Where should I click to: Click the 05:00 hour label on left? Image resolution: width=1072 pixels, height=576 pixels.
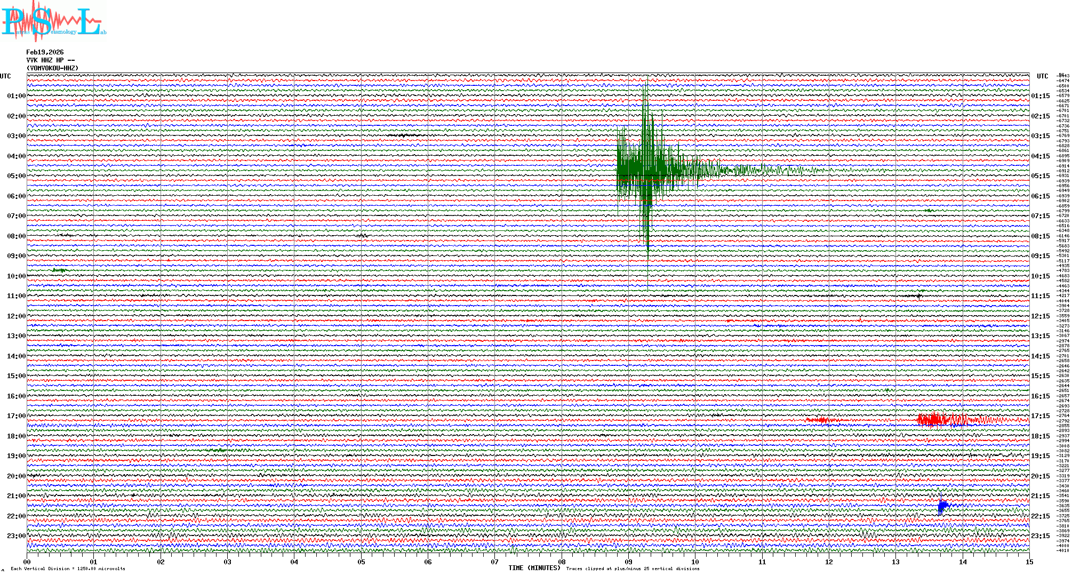(x=16, y=176)
